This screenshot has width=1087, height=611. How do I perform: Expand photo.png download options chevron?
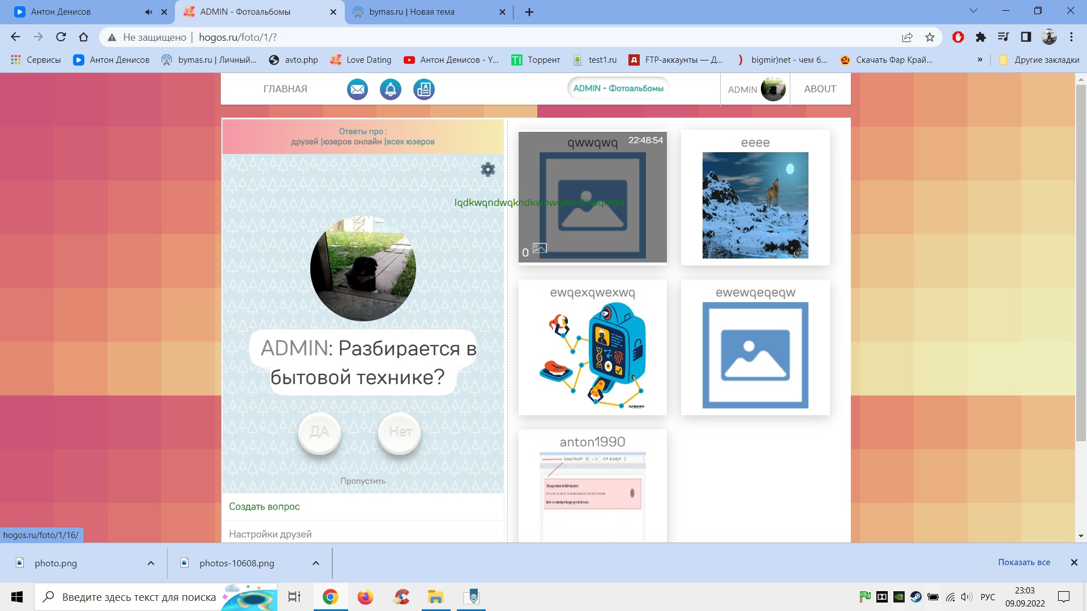pos(151,563)
